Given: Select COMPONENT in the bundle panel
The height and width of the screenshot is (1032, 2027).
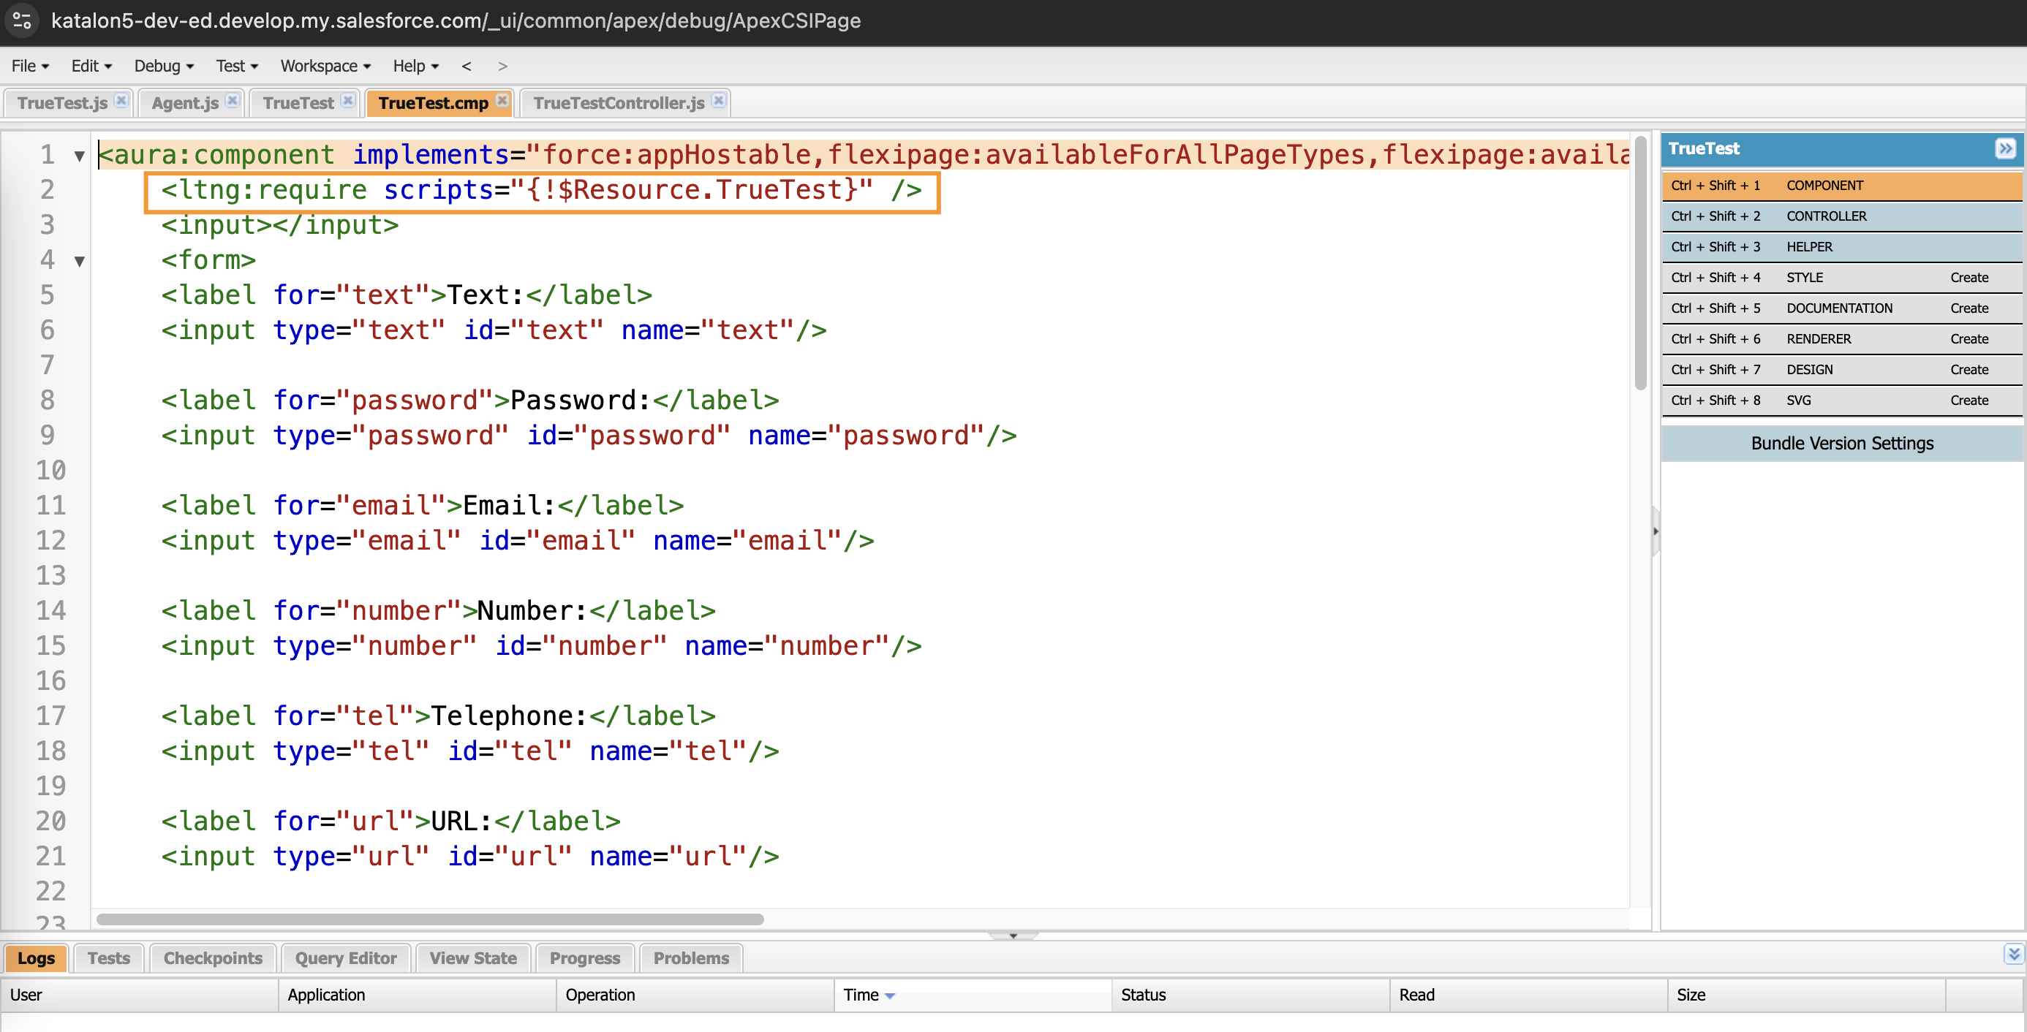Looking at the screenshot, I should [1841, 186].
